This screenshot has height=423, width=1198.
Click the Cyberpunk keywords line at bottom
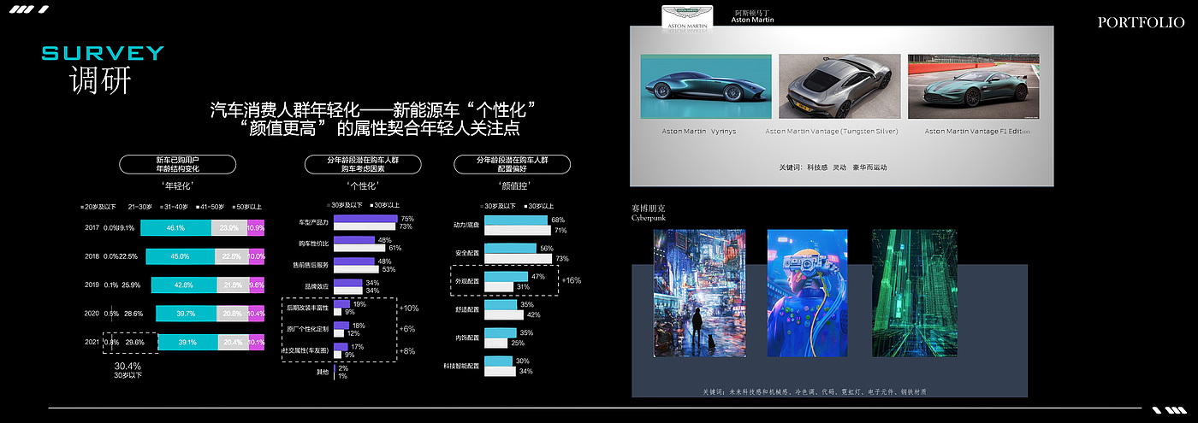[x=815, y=391]
